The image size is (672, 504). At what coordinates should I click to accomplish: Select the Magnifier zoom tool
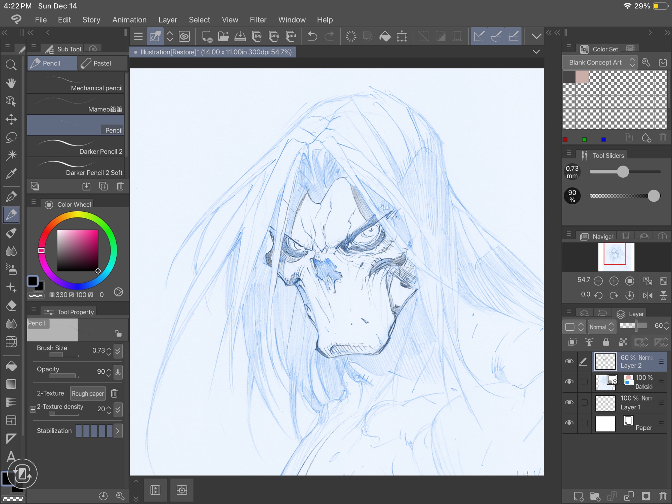(11, 65)
